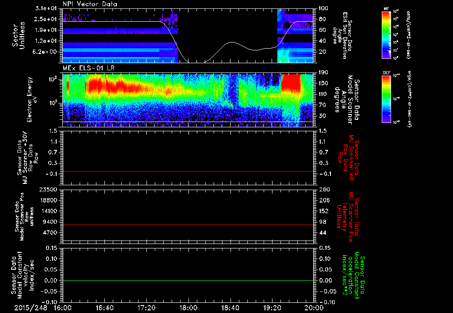Click the "20:00" time axis label
Image resolution: width=453 pixels, height=313 pixels.
[314, 308]
